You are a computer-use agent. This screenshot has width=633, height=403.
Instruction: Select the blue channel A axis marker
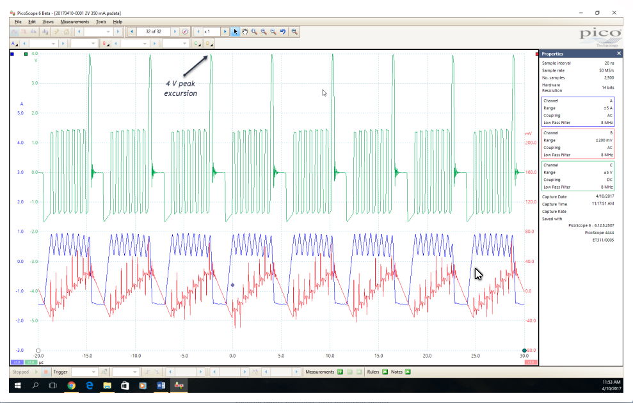click(x=12, y=54)
